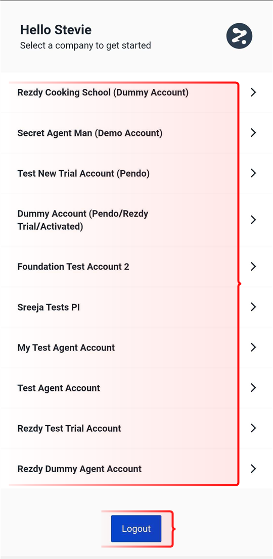The image size is (273, 559).
Task: Open My Test Agent Account
Action: [x=136, y=347]
